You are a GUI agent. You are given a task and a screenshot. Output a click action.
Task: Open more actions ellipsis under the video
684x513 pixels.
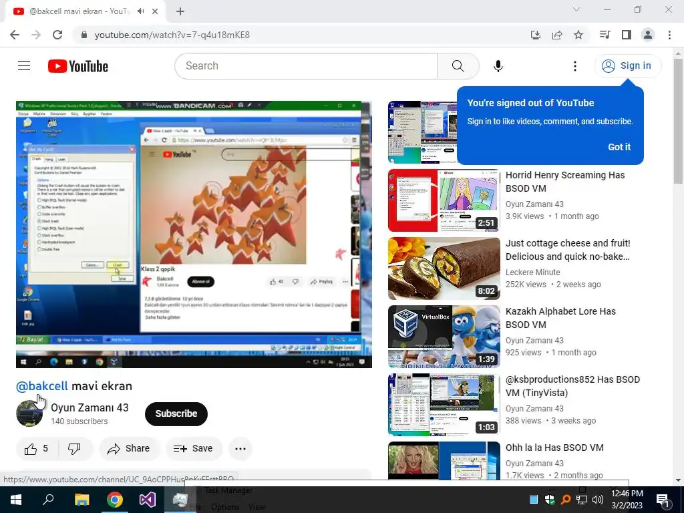pos(240,448)
